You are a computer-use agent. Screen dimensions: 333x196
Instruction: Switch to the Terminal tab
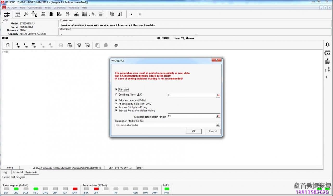[x=18, y=172]
